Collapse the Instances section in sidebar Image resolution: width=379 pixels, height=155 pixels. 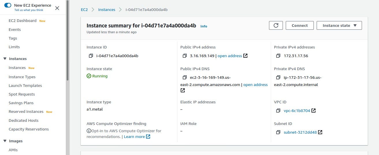tap(5, 59)
